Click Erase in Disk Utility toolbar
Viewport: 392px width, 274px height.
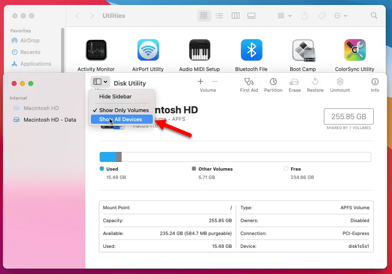point(294,85)
